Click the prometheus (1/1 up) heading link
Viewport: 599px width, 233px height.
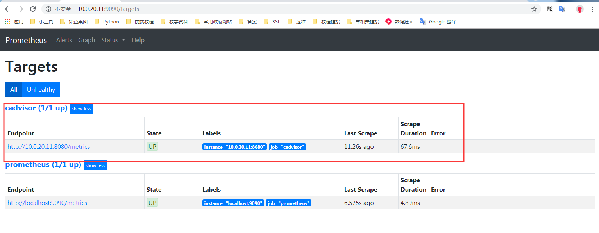coord(43,165)
